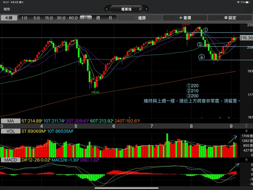Open the symbol list icon beside 櫃買指
Image resolution: width=253 pixels, height=190 pixels.
tap(140, 9)
